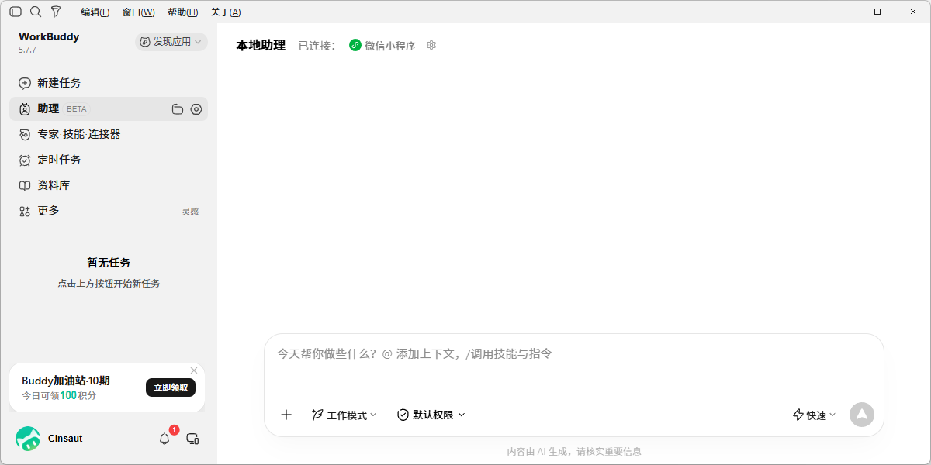The height and width of the screenshot is (465, 931).
Task: Open 定时任务 section
Action: (109, 160)
